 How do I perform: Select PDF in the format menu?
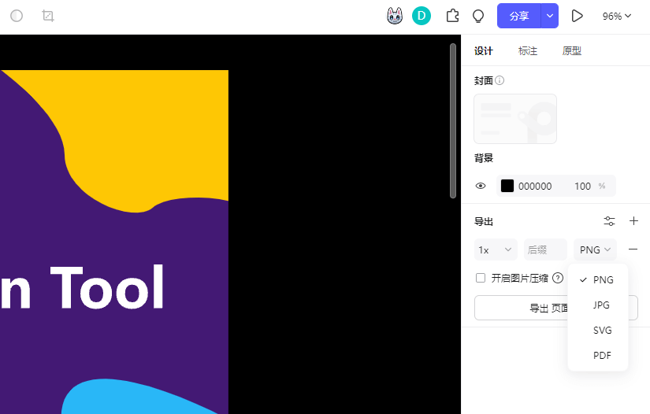pos(598,356)
